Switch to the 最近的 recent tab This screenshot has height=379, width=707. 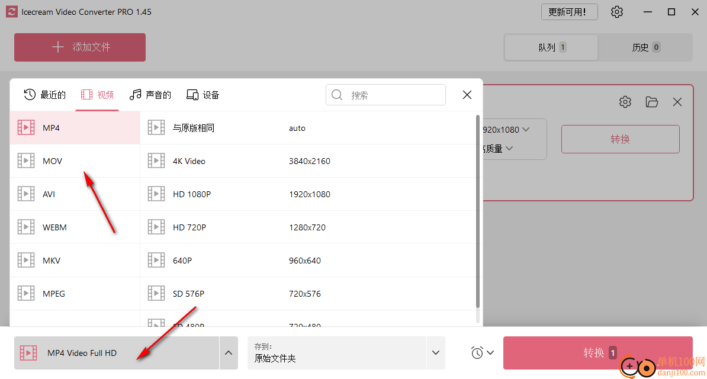[x=44, y=95]
